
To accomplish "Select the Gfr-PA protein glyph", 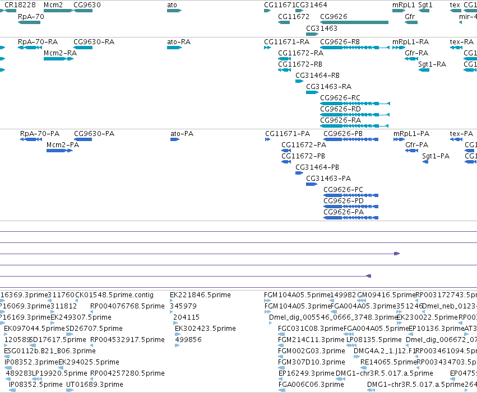I will pos(411,151).
